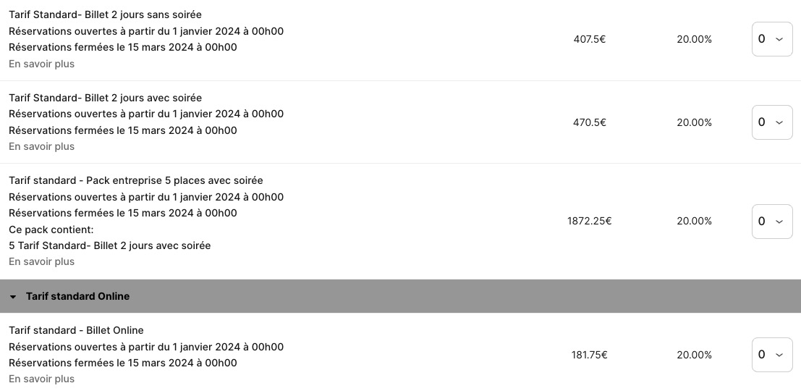Viewport: 801px width, 391px height.
Task: Open En savoir plus for Pack entreprise
Action: (41, 261)
